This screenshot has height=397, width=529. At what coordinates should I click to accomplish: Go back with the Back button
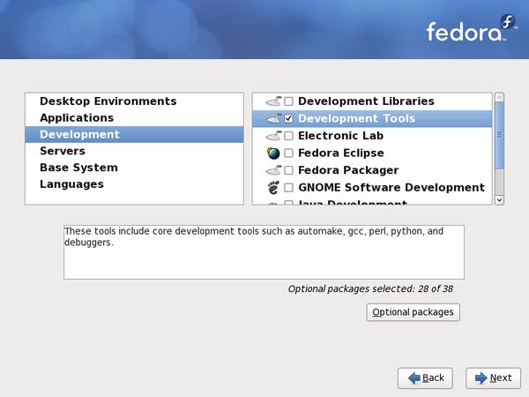425,378
